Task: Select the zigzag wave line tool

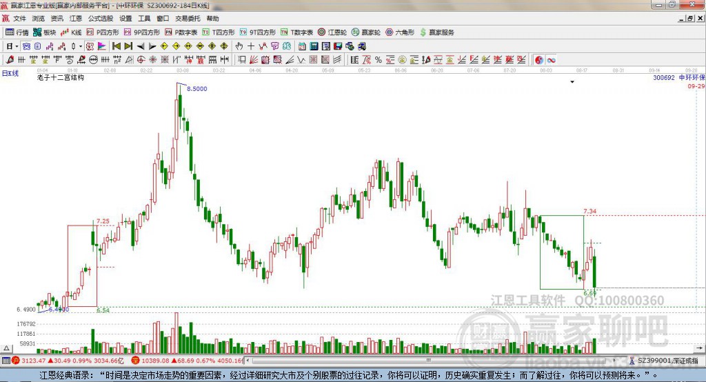Action: (301, 60)
